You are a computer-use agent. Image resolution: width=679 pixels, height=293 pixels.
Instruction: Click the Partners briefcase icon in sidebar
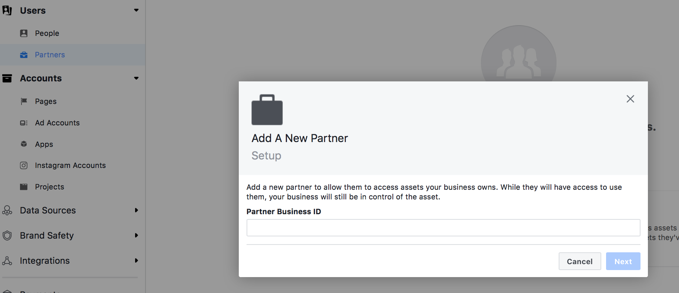24,55
